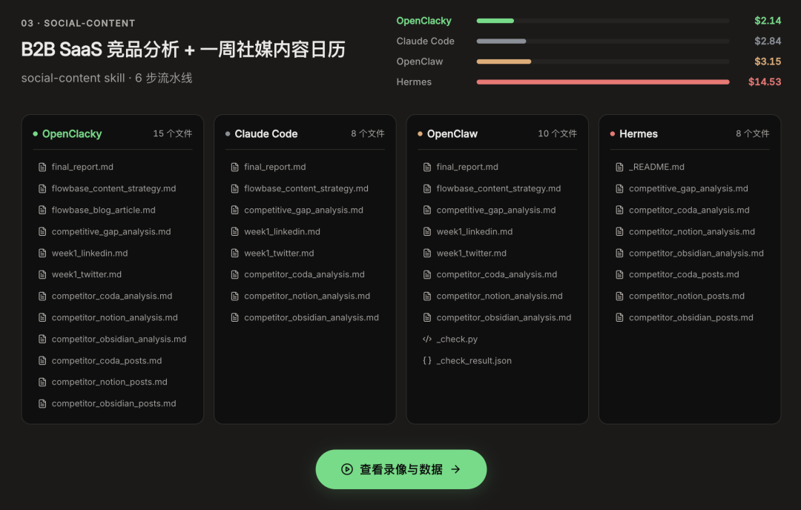Click the OpenClacky card's competitor_obsidian_analysis.md name

point(119,340)
